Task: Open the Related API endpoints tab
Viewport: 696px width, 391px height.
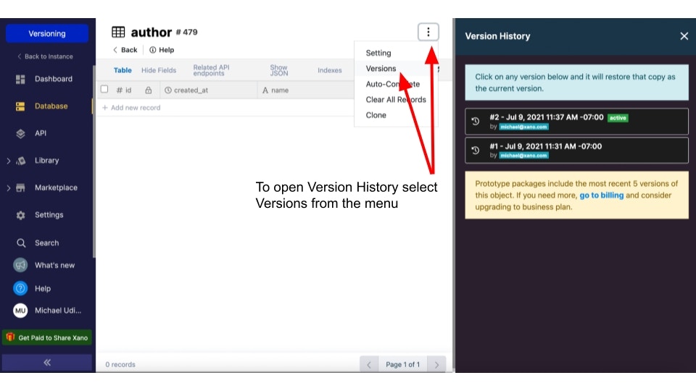Action: click(x=211, y=70)
